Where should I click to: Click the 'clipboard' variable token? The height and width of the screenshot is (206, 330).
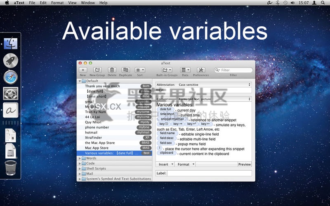pyautogui.click(x=167, y=153)
